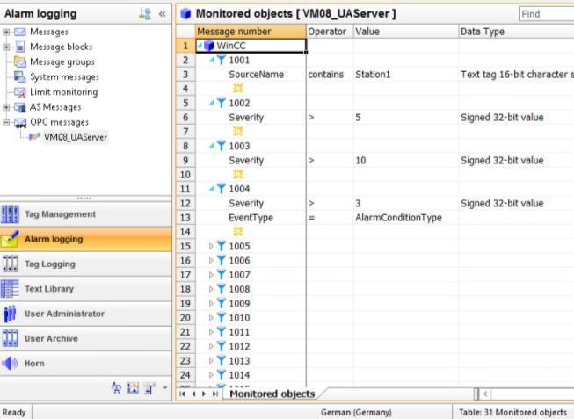Click the Tag Logging editor icon
Screen dimensions: 574x419
(10, 264)
